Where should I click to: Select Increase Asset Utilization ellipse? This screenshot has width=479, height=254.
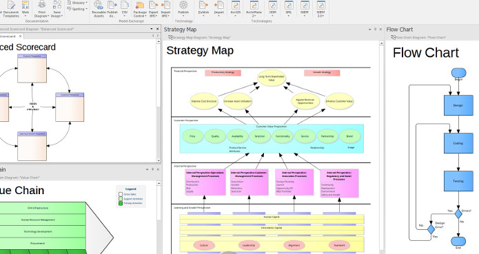pyautogui.click(x=237, y=101)
